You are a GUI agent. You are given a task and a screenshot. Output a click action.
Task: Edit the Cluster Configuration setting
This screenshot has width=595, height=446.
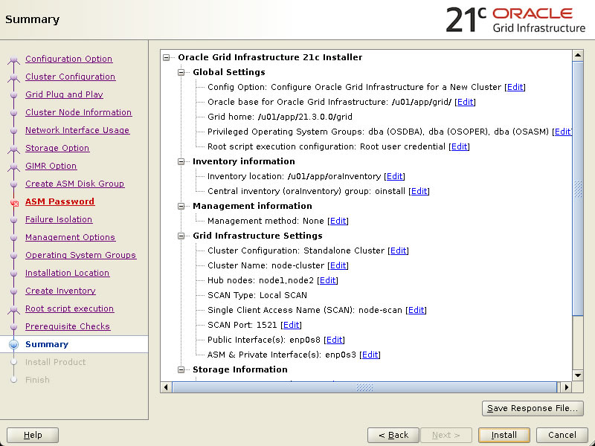click(399, 251)
